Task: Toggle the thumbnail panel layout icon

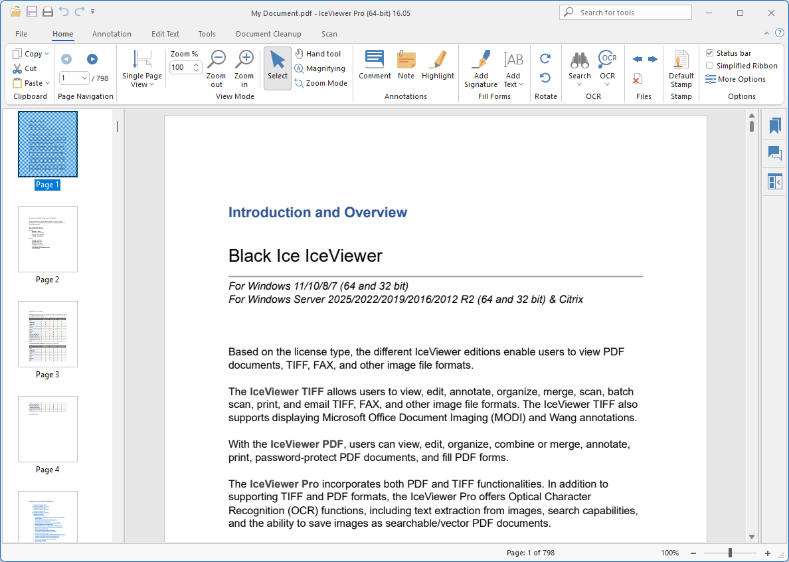Action: click(775, 181)
